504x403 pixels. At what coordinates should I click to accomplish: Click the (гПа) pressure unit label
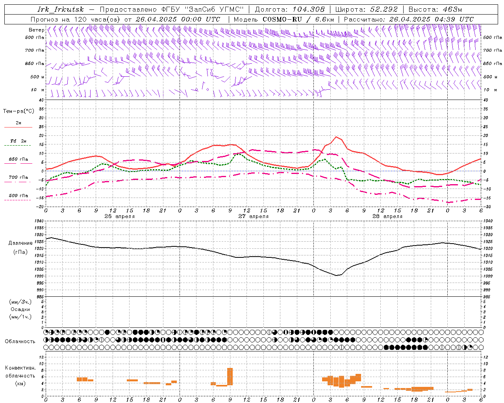20,252
